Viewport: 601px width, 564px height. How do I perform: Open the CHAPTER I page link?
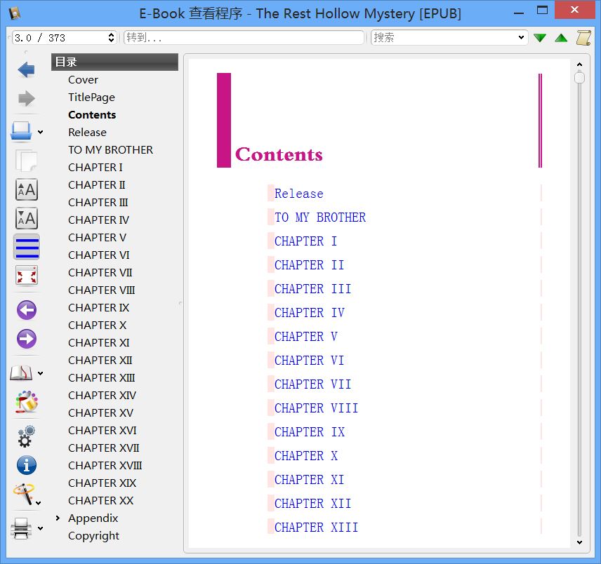coord(306,241)
